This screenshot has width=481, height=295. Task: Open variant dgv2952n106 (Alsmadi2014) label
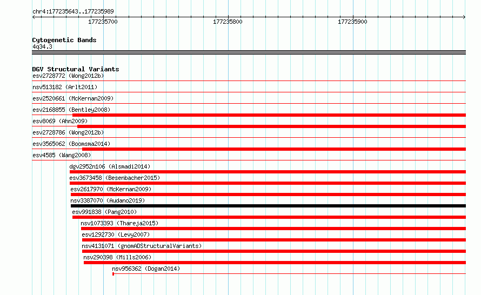point(110,166)
